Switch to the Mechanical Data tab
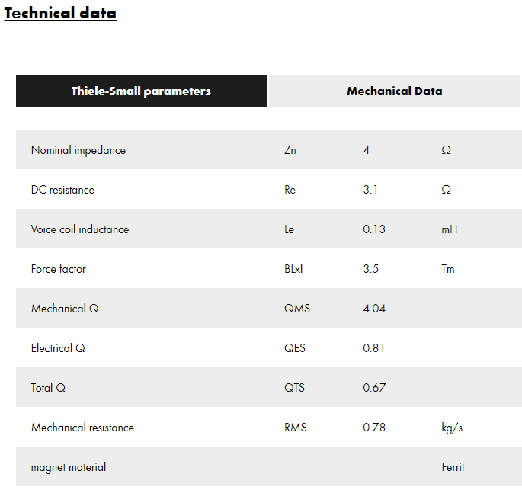Viewport: 522px width, 490px height. tap(394, 91)
